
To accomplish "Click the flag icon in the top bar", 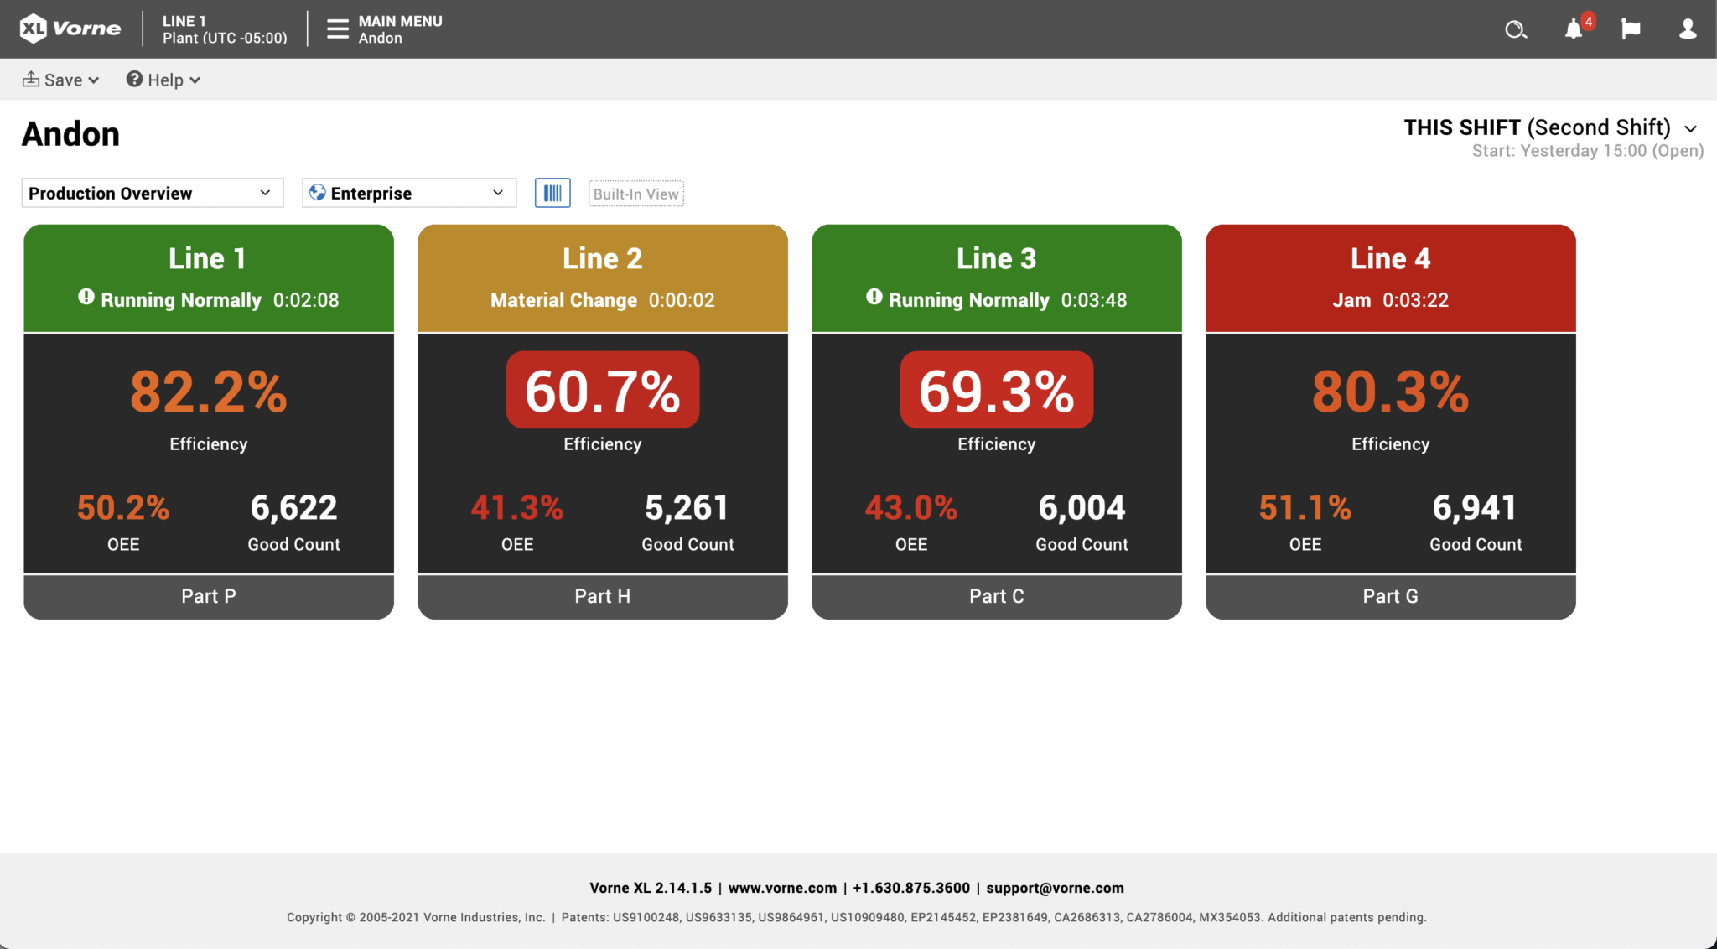I will coord(1631,28).
